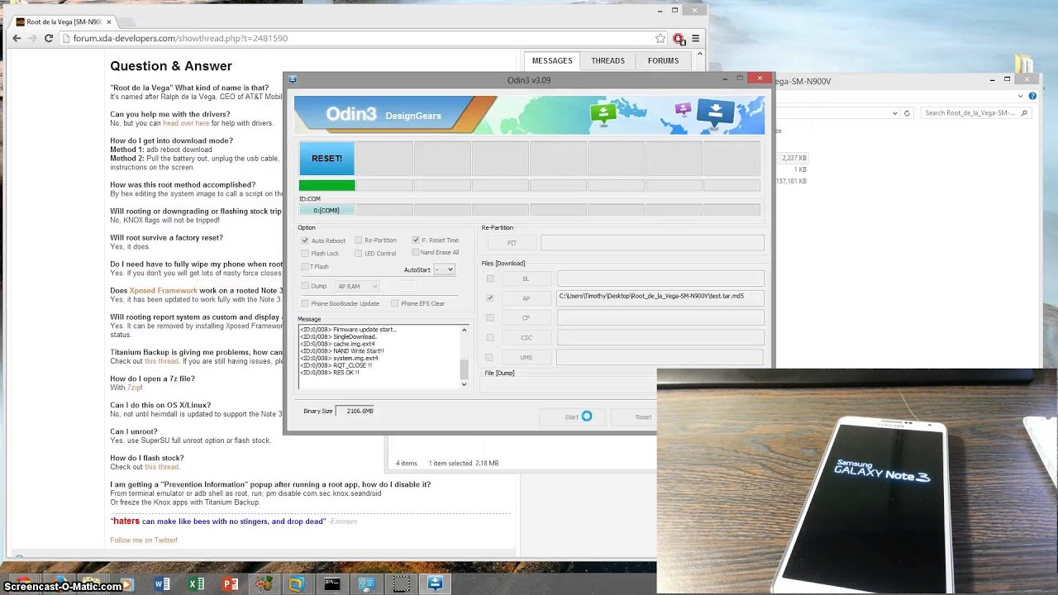The image size is (1058, 595).
Task: Expand the Explorer address bar history dropdown
Action: pyautogui.click(x=895, y=113)
